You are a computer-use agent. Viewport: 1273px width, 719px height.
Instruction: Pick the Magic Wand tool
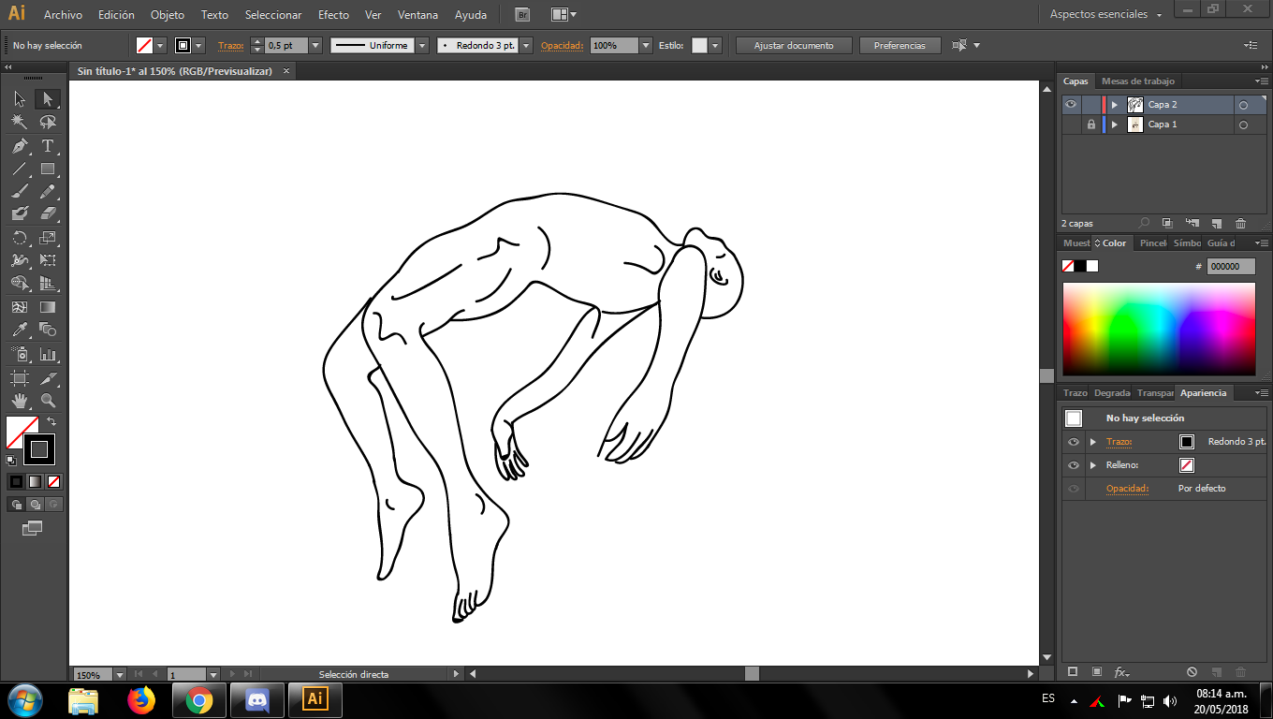click(20, 123)
